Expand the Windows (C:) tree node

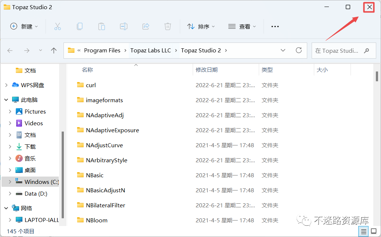(x=10, y=182)
